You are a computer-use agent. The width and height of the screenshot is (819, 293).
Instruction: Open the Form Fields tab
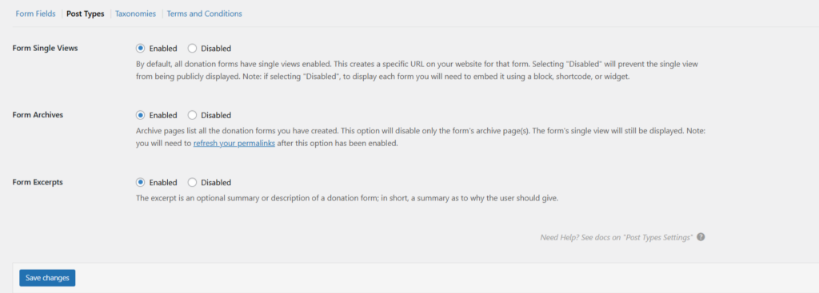tap(35, 14)
